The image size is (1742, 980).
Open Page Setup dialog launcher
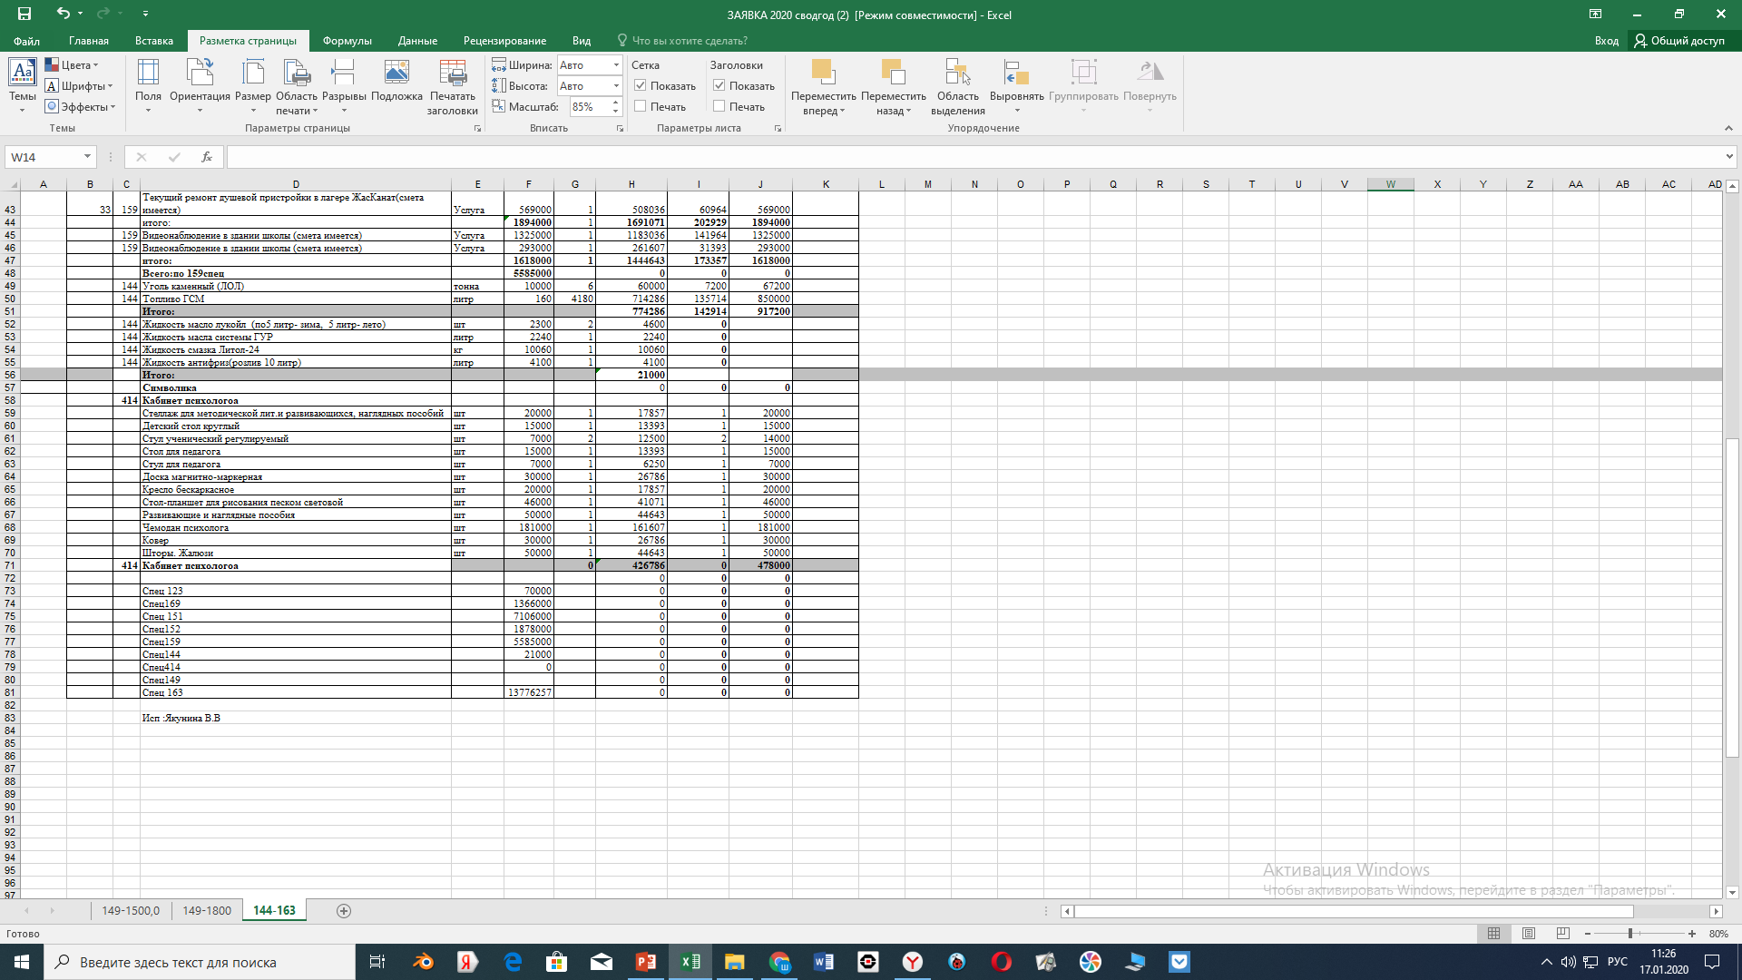coord(478,129)
